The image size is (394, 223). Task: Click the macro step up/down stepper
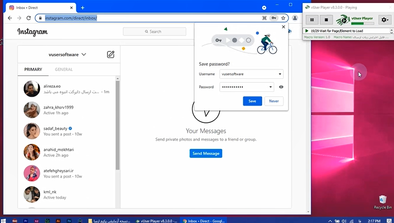(x=392, y=31)
